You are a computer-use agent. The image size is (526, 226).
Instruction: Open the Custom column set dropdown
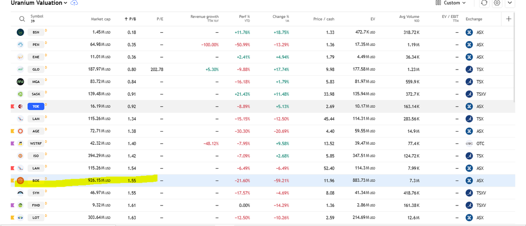[x=451, y=3]
